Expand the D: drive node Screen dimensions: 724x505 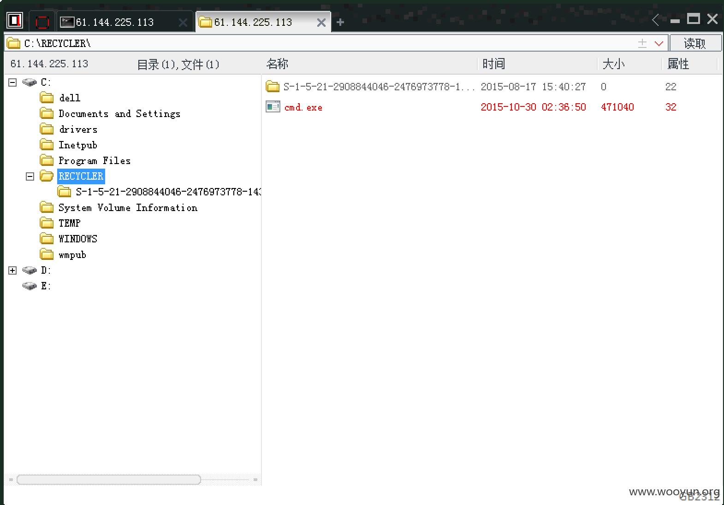click(12, 270)
